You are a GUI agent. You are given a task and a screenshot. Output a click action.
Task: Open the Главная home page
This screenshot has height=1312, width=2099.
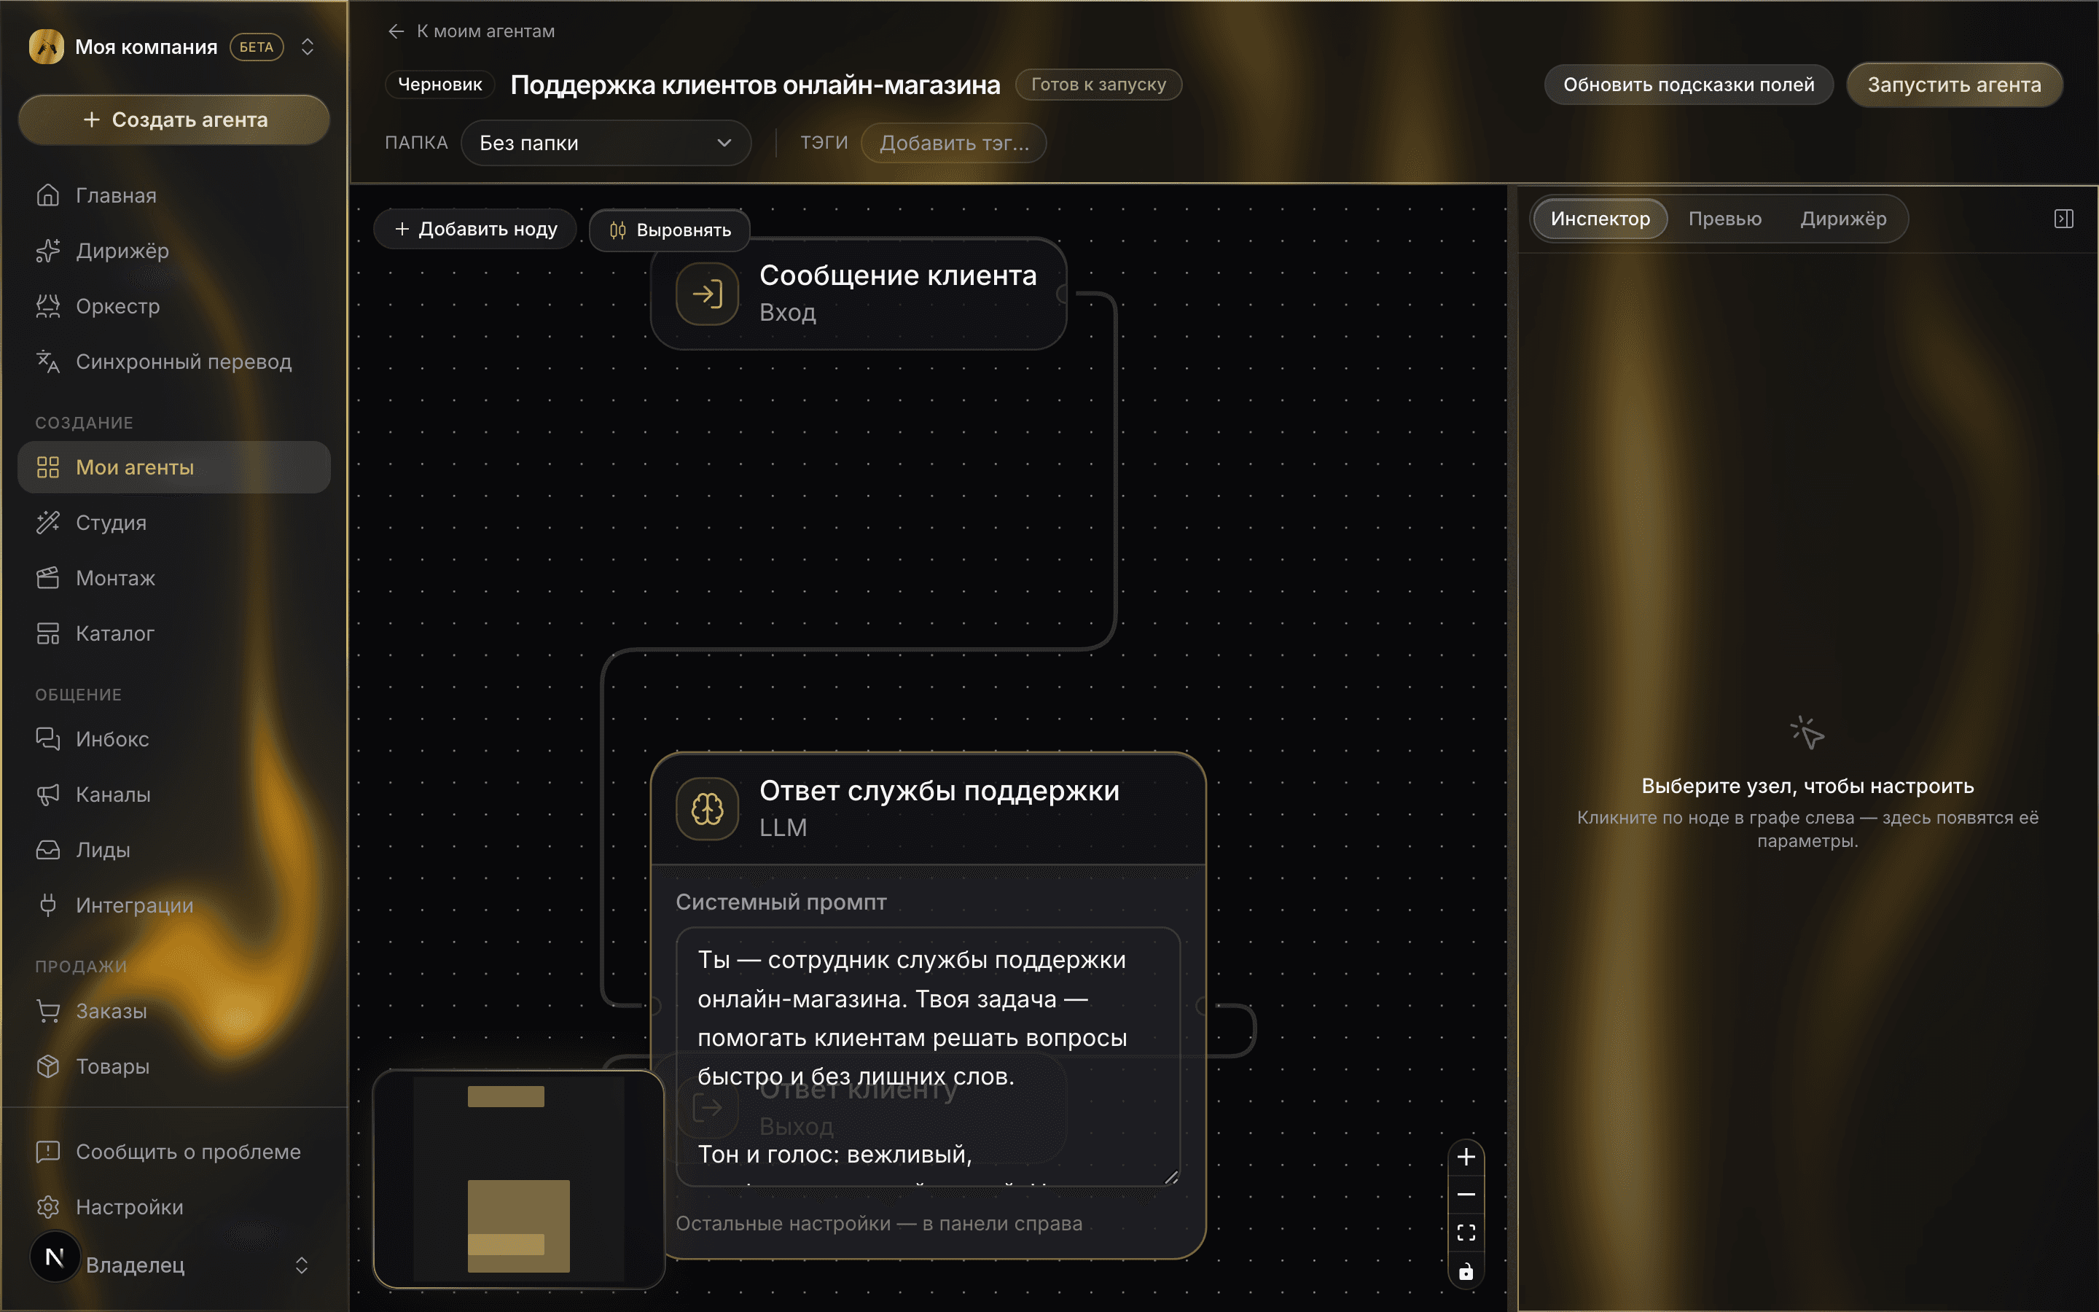coord(173,195)
